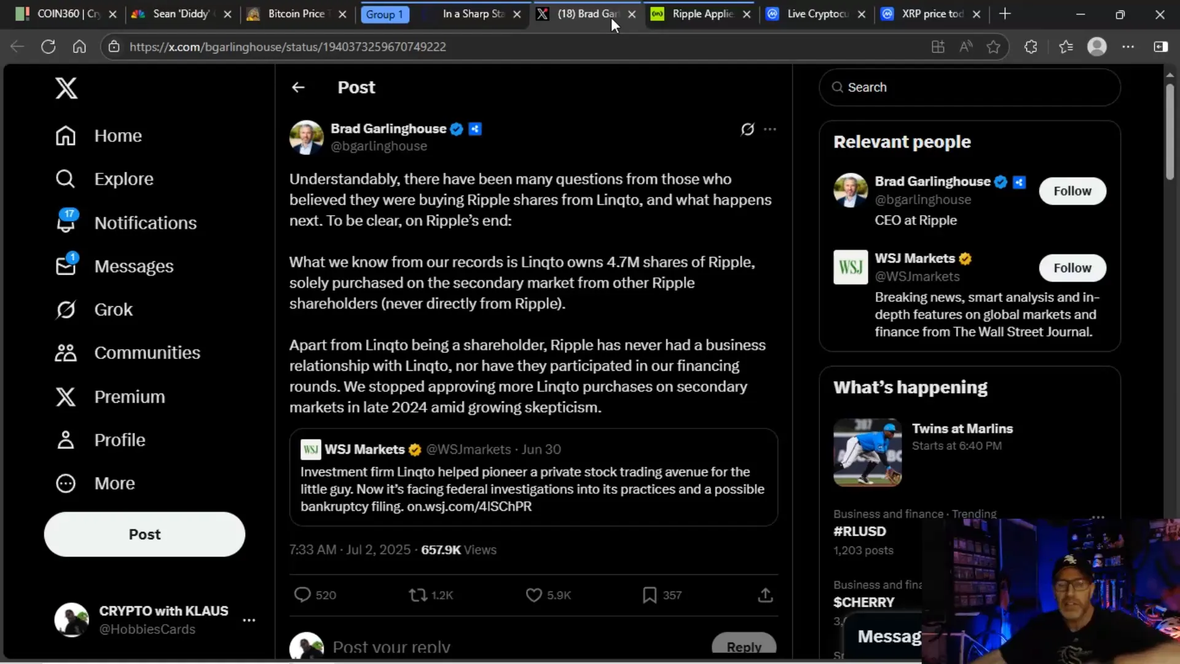Viewport: 1180px width, 664px height.
Task: Click the read aloud icon in address bar
Action: click(x=966, y=47)
